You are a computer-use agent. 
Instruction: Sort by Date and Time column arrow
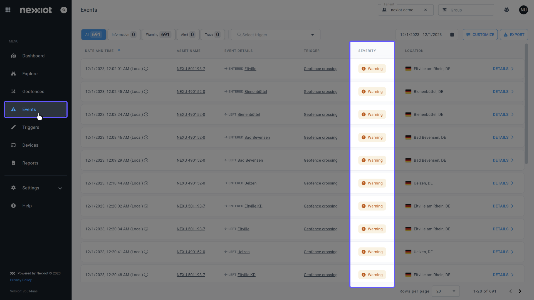119,50
